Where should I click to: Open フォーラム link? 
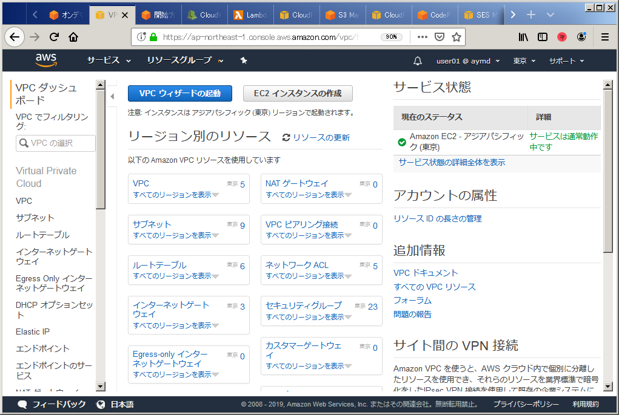coord(412,301)
